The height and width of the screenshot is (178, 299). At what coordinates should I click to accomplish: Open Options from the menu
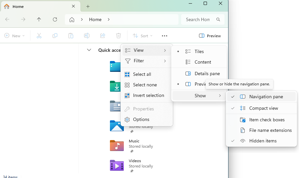(x=146, y=119)
